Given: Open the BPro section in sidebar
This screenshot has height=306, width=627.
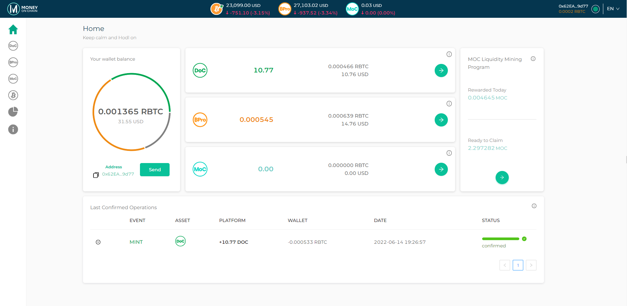Looking at the screenshot, I should pos(13,62).
